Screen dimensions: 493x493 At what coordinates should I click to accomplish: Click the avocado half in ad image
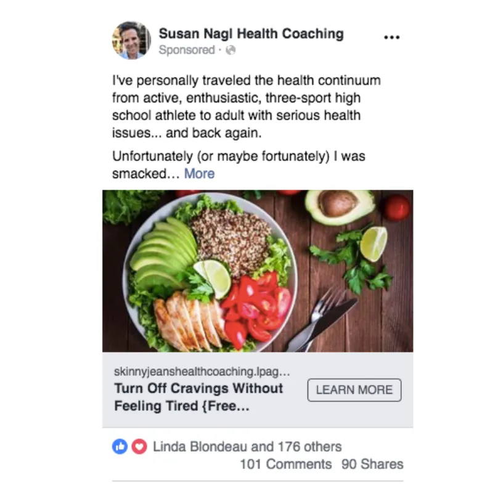[340, 206]
